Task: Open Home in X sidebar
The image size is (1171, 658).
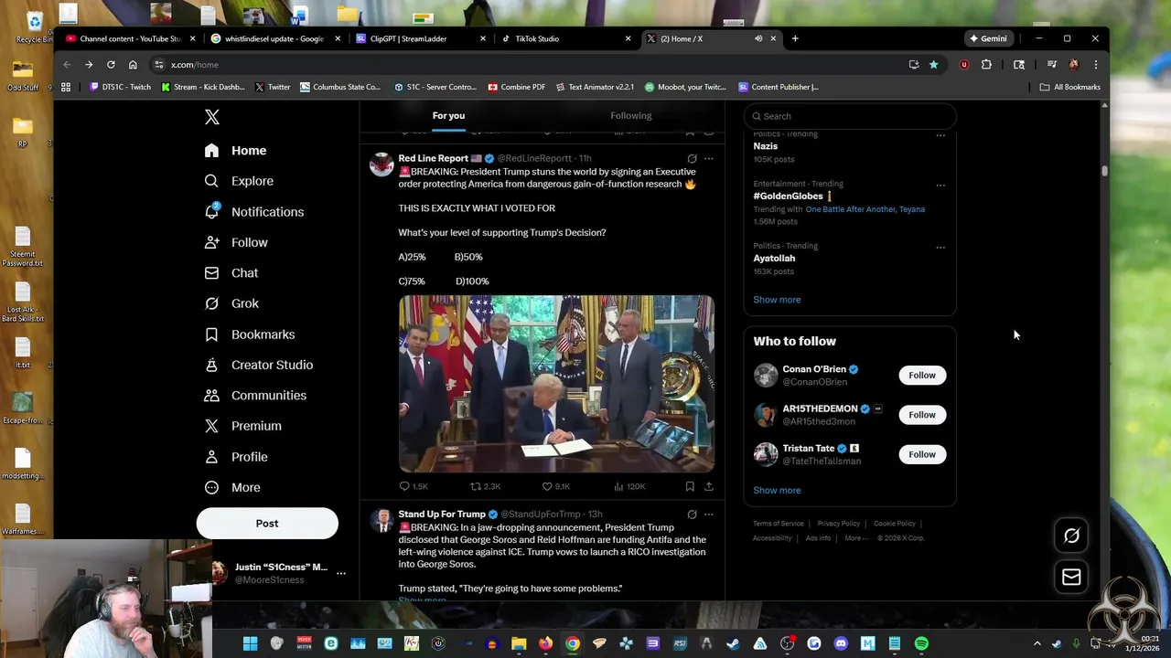Action: pyautogui.click(x=236, y=151)
